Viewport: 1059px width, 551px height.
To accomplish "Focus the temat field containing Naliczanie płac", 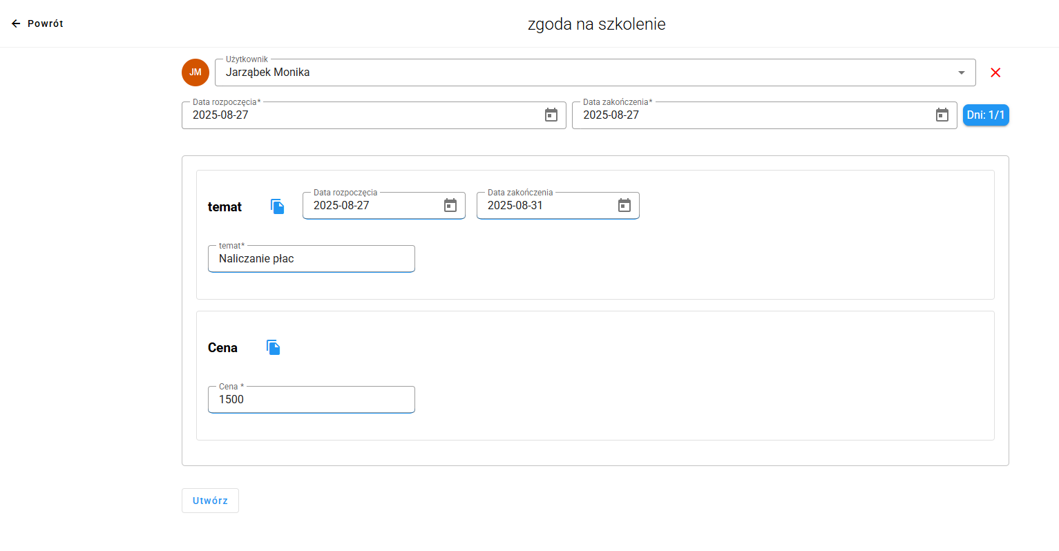I will click(x=311, y=259).
